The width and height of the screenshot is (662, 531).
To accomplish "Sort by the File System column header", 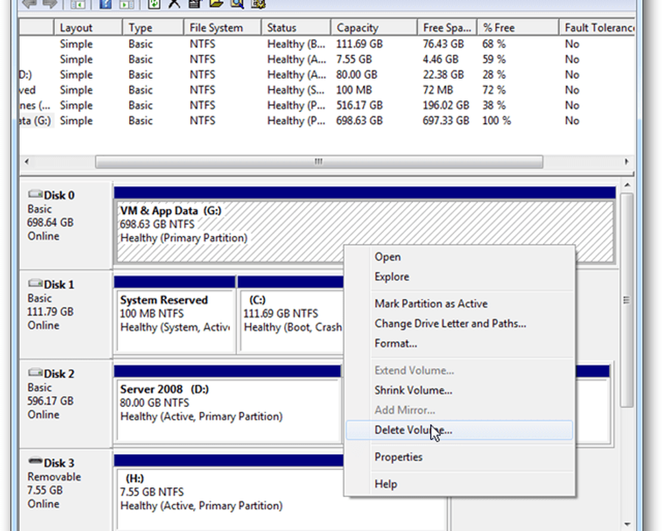I will pyautogui.click(x=222, y=27).
